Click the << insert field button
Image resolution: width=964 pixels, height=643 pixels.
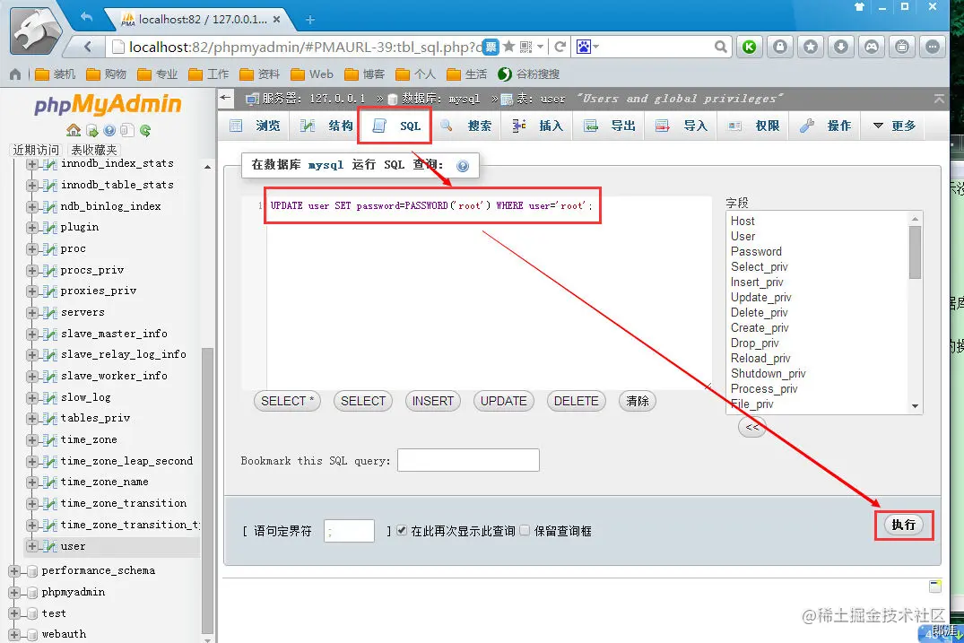751,427
